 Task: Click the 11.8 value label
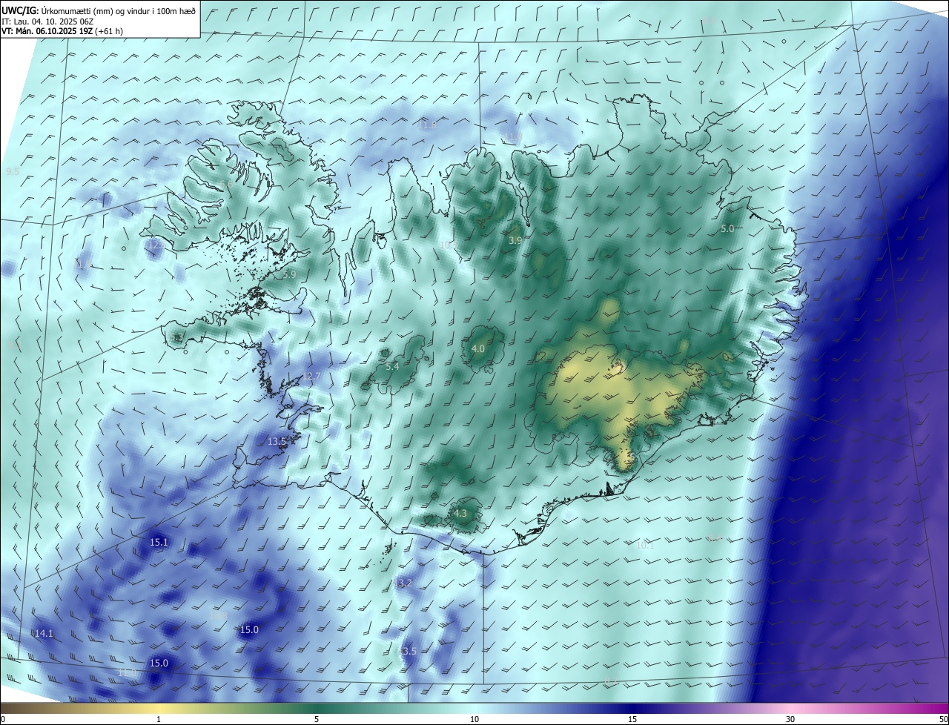[x=427, y=125]
